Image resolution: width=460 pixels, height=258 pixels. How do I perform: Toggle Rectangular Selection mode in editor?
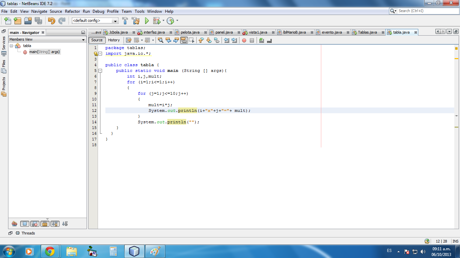[192, 40]
